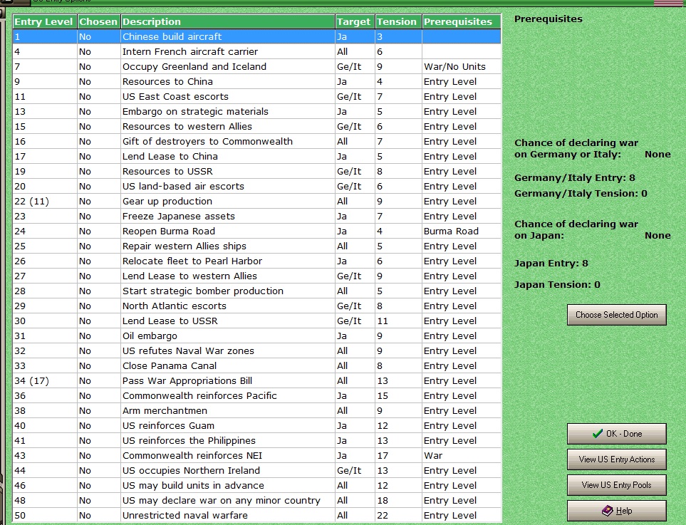Viewport: 686px width, 525px height.
Task: Click the 'Lend Lease to China' row
Action: pos(257,156)
